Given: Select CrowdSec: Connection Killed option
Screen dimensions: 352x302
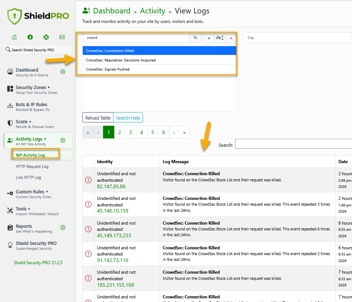Looking at the screenshot, I should point(159,51).
